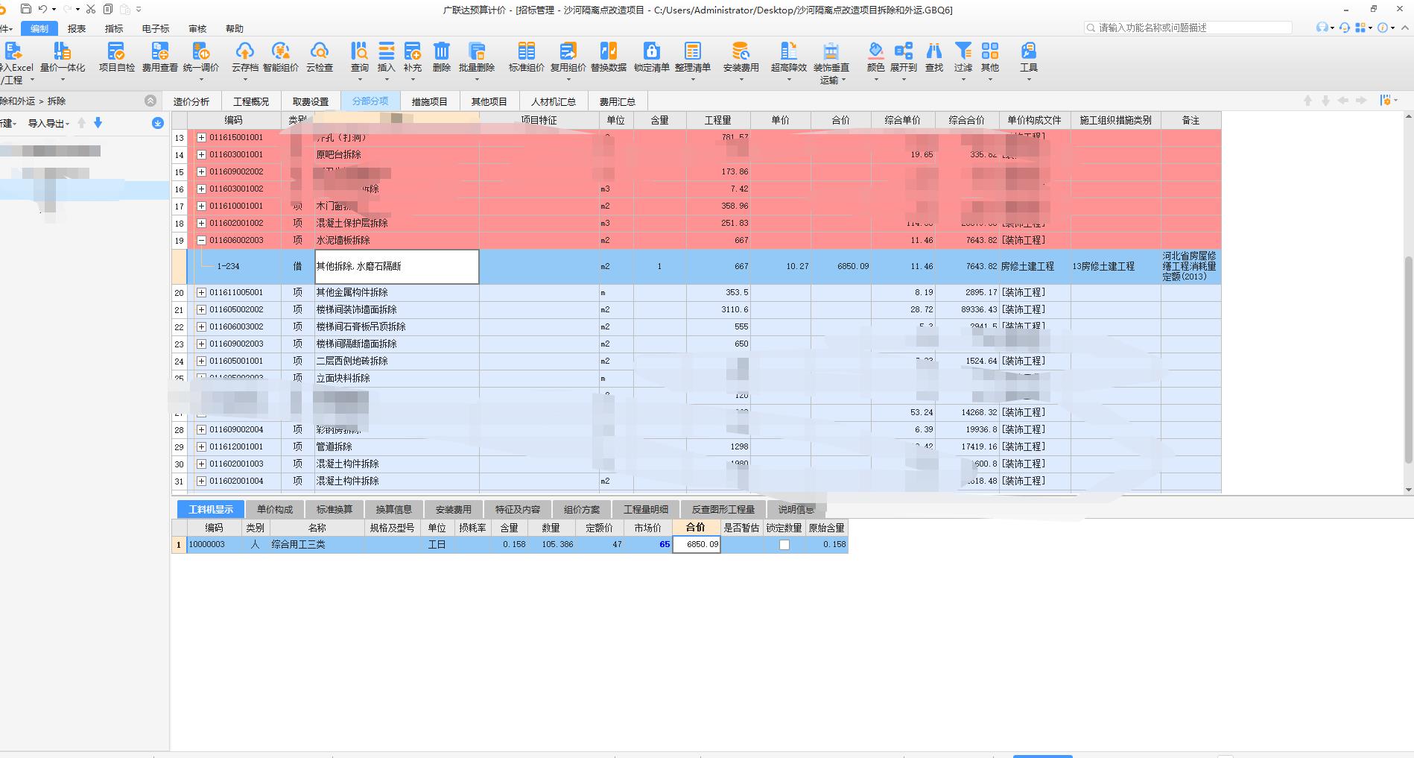Expand row 011615001001

(201, 137)
